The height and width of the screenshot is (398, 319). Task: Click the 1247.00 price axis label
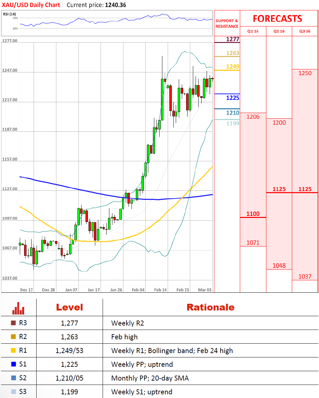10,70
